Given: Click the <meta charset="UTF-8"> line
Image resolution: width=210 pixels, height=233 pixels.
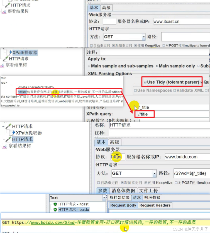Looking at the screenshot, I should click(x=36, y=87).
